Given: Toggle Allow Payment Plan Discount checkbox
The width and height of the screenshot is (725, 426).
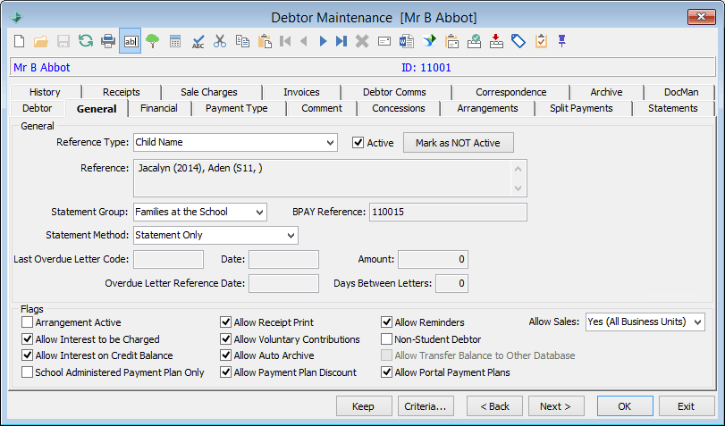Looking at the screenshot, I should point(225,372).
